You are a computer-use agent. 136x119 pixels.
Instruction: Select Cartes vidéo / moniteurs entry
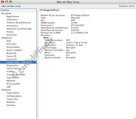pos(18,62)
